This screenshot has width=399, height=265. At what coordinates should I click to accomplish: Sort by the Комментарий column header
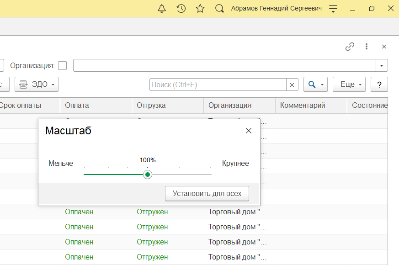(x=302, y=106)
